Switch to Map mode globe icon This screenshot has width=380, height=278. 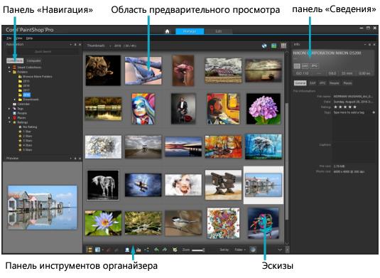coord(264,46)
